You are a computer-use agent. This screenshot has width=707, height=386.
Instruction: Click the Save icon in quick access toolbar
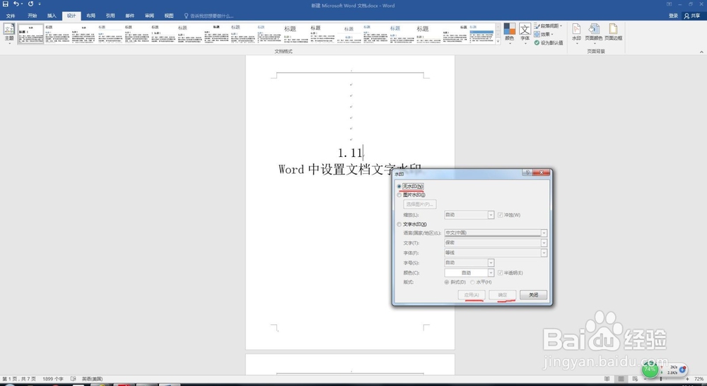pos(6,4)
